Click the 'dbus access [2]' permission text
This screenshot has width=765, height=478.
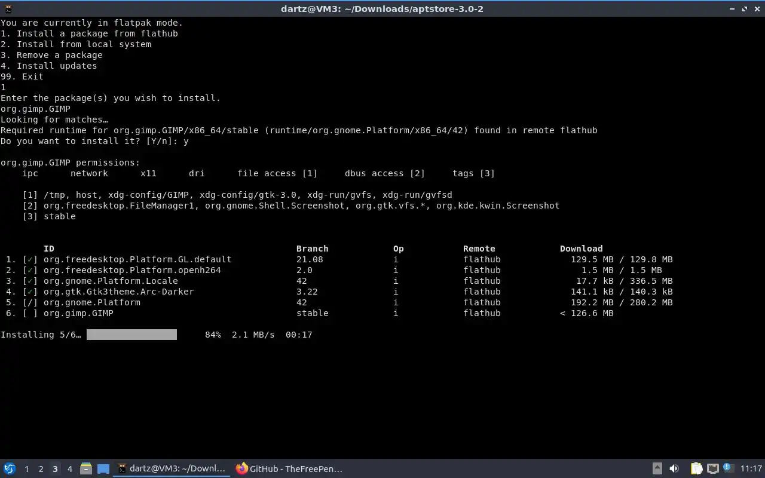pyautogui.click(x=385, y=173)
